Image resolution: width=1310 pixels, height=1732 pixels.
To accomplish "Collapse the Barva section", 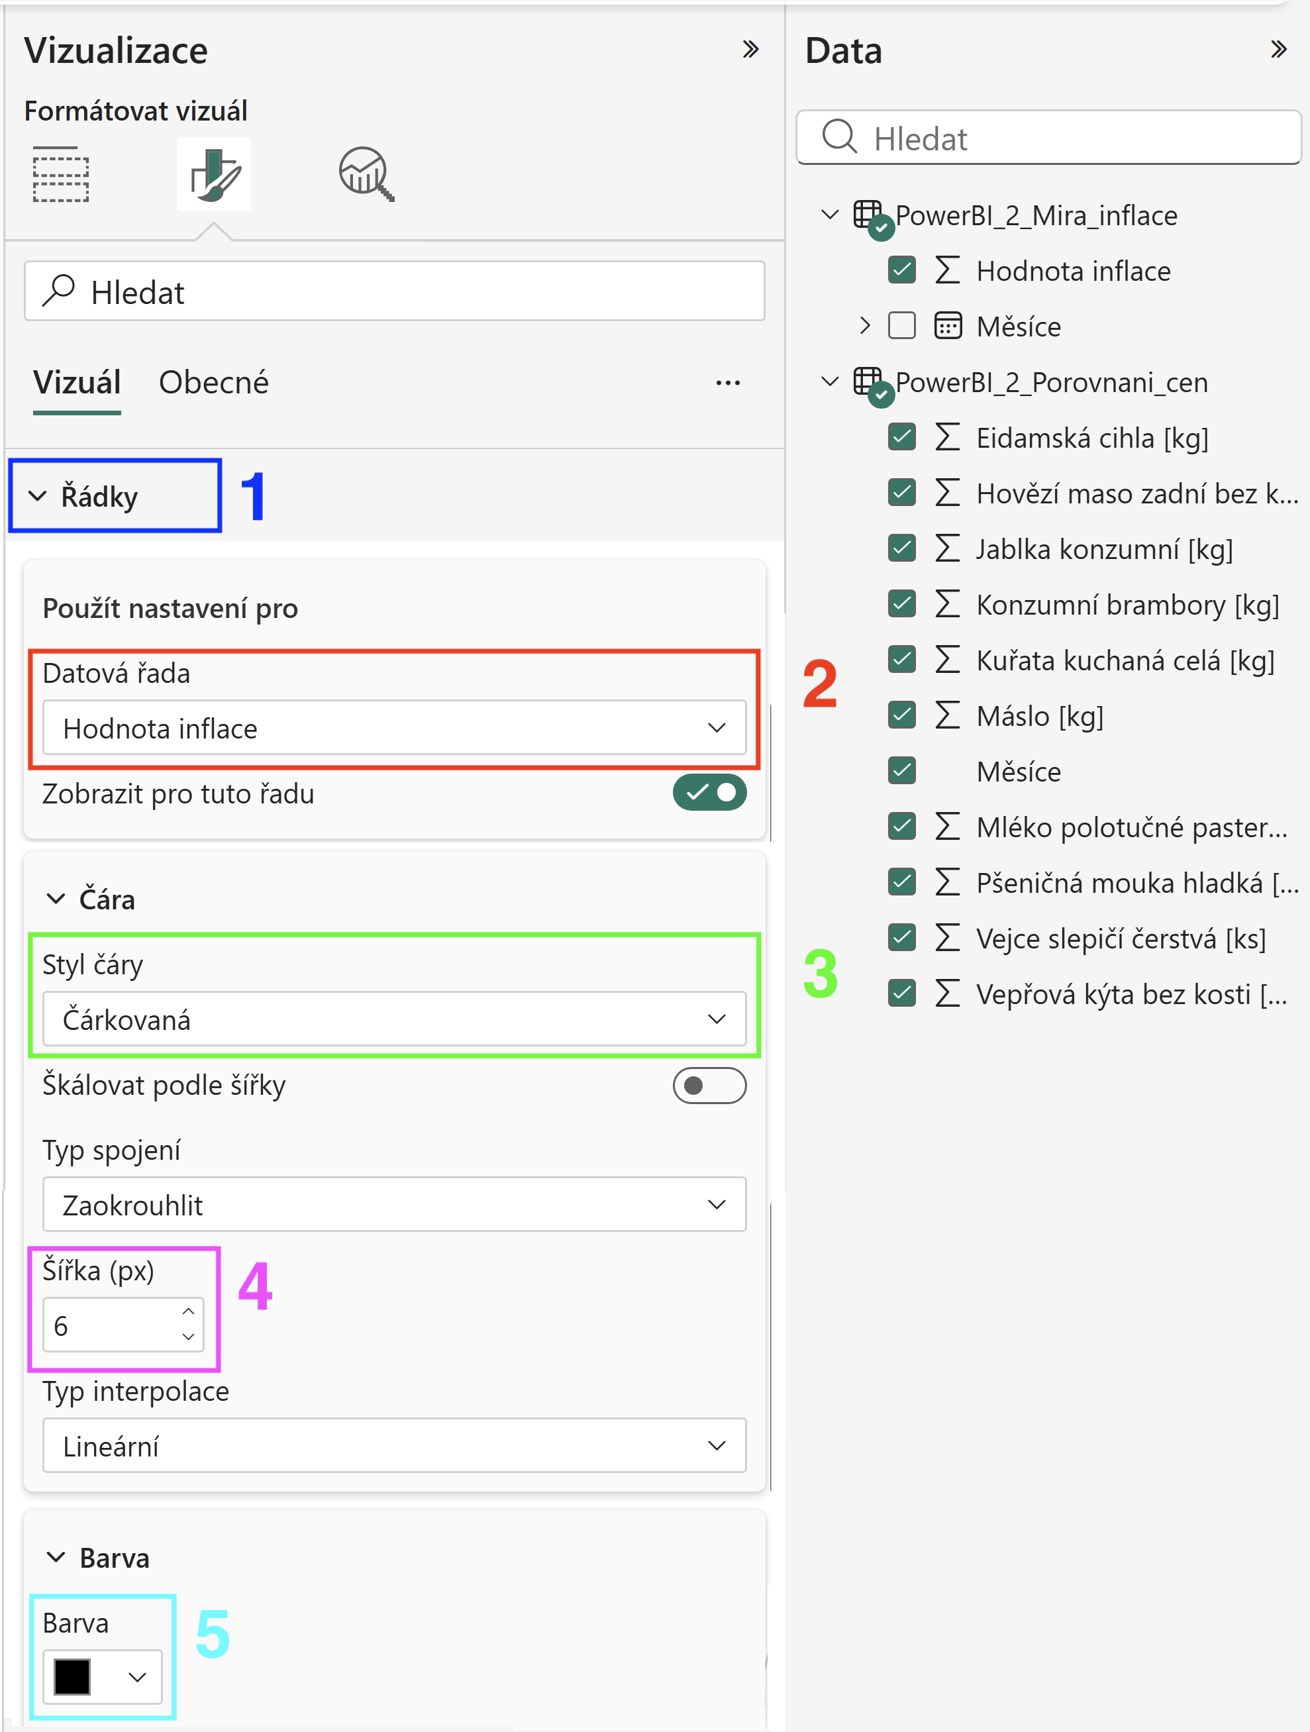I will 56,1556.
